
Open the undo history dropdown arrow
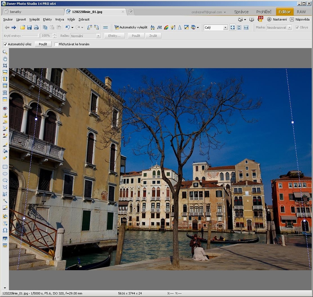(72, 27)
